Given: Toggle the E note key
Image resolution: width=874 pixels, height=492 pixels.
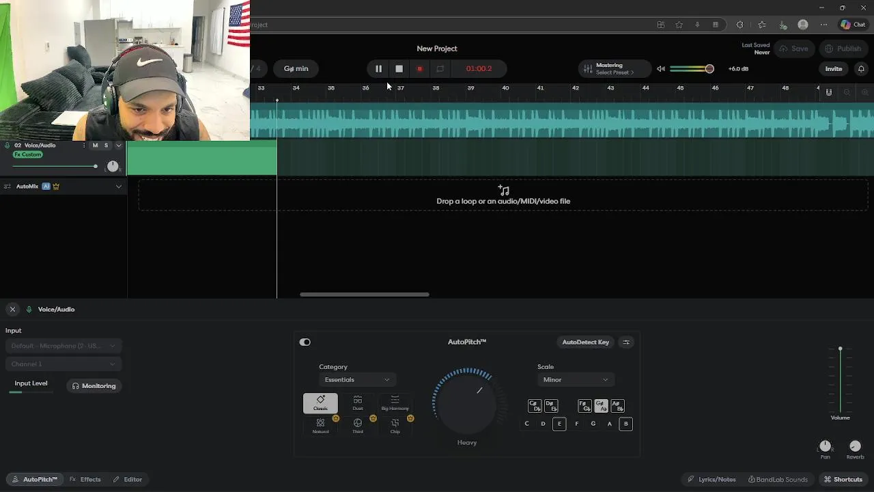Looking at the screenshot, I should tap(559, 424).
